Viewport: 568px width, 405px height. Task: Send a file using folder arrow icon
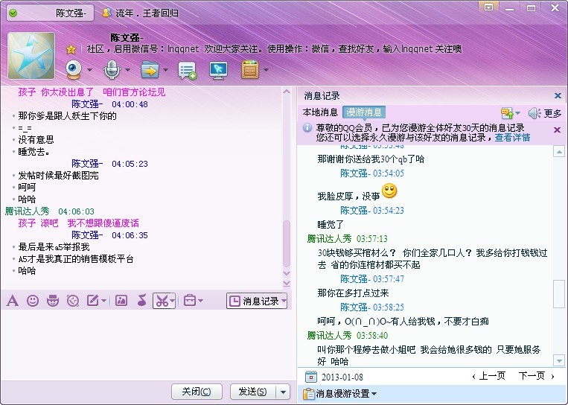pos(150,69)
